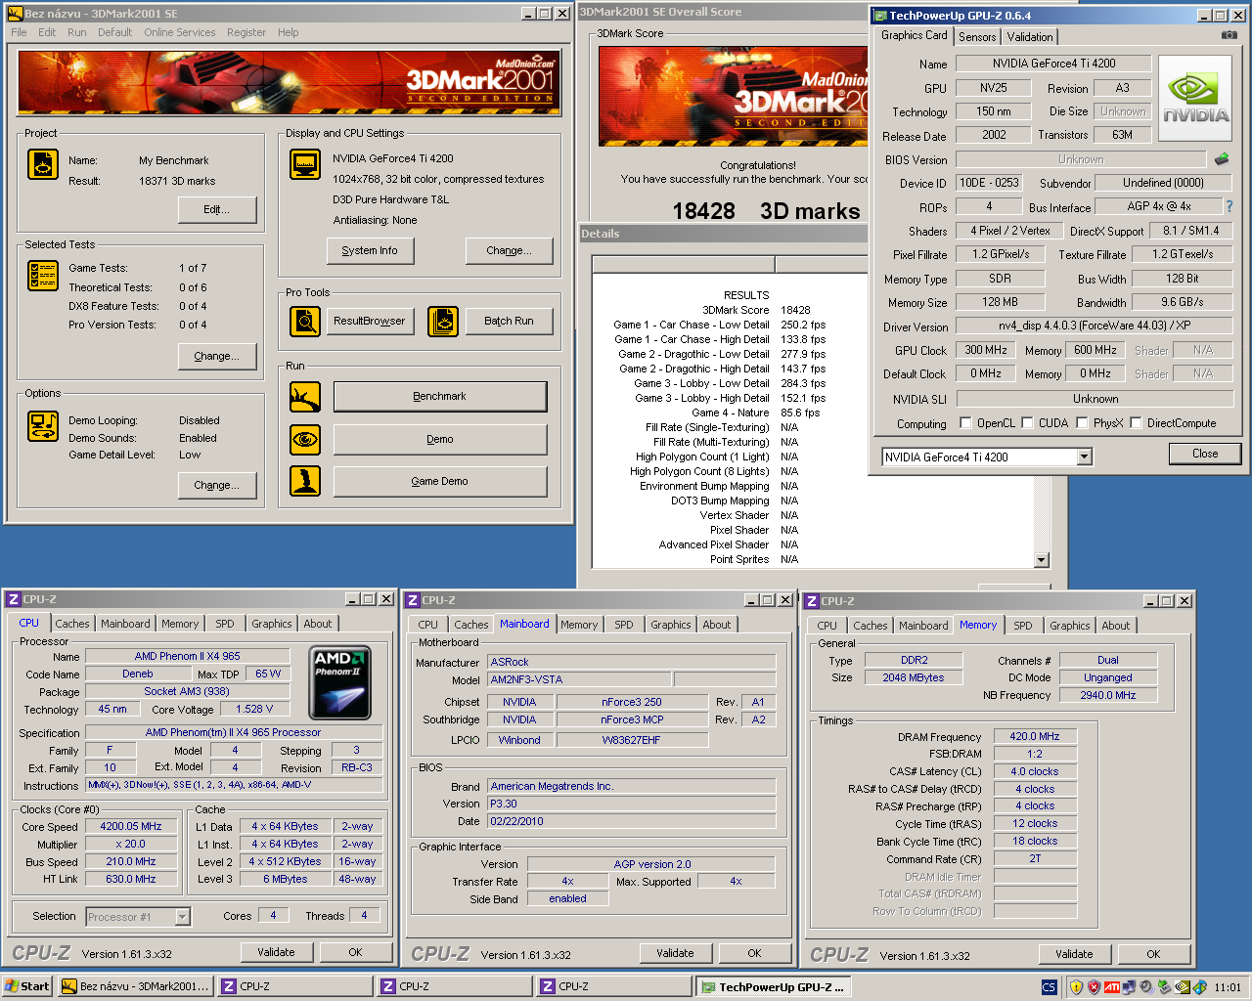Click Change... in Display and CPU Settings
The height and width of the screenshot is (1001, 1252).
pyautogui.click(x=509, y=251)
